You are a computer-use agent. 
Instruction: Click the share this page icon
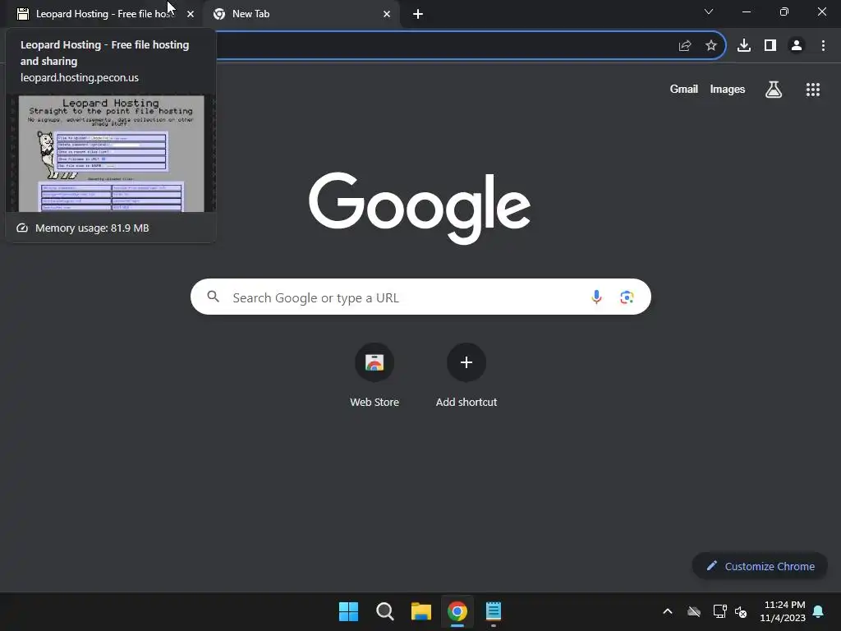tap(685, 46)
